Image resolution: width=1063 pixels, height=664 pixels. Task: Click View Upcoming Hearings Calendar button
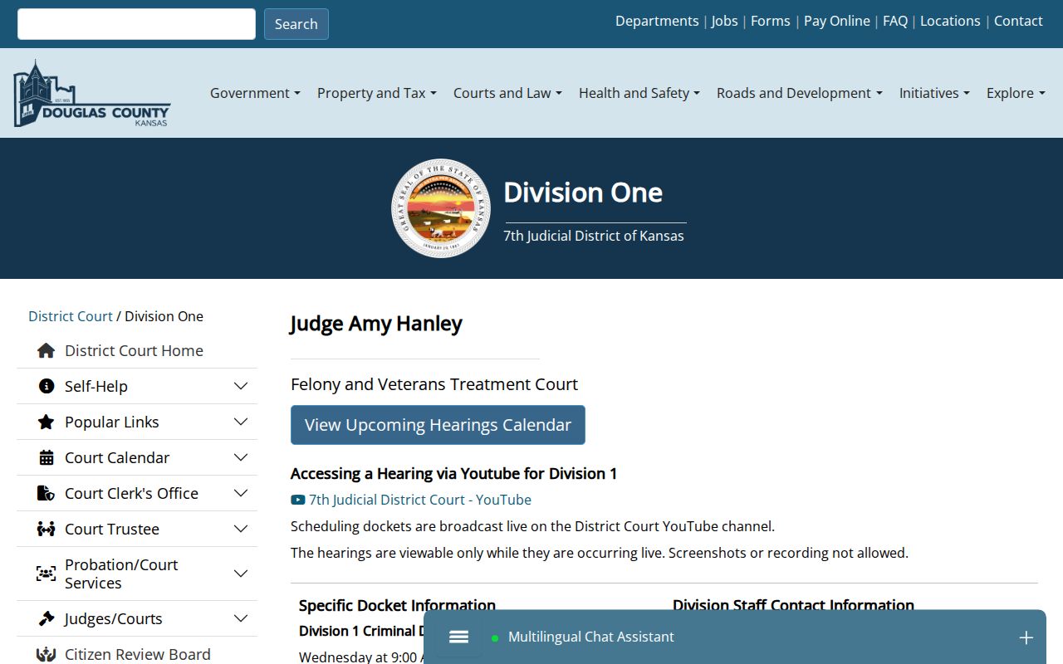[x=438, y=425]
